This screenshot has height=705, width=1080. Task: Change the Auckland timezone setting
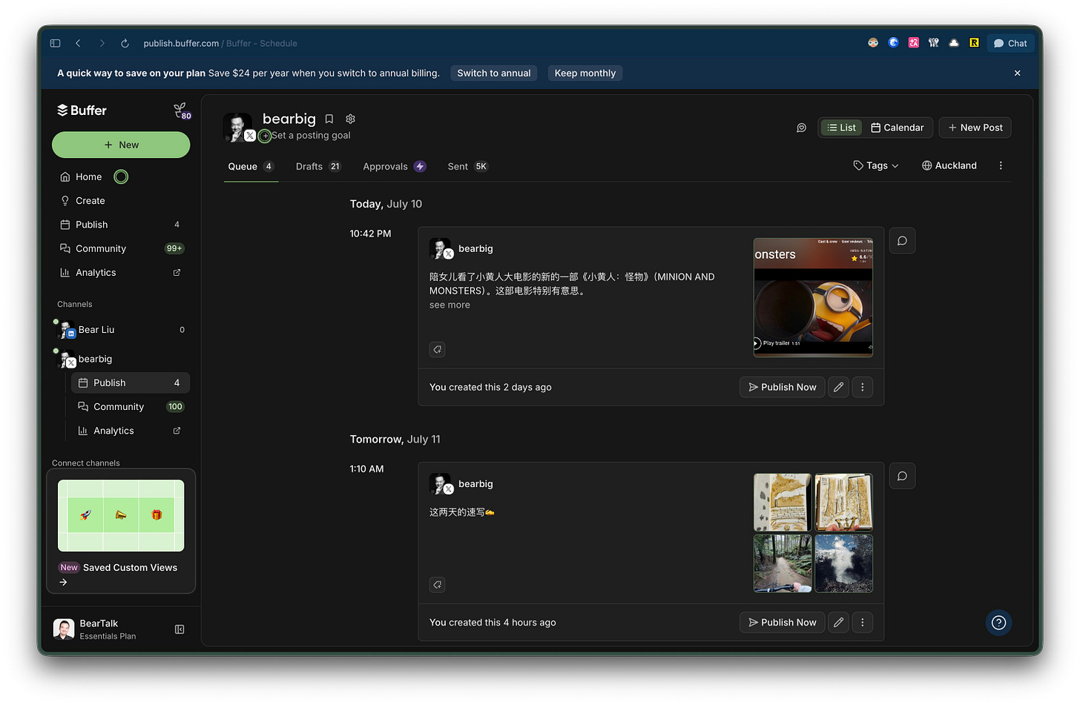coord(949,165)
